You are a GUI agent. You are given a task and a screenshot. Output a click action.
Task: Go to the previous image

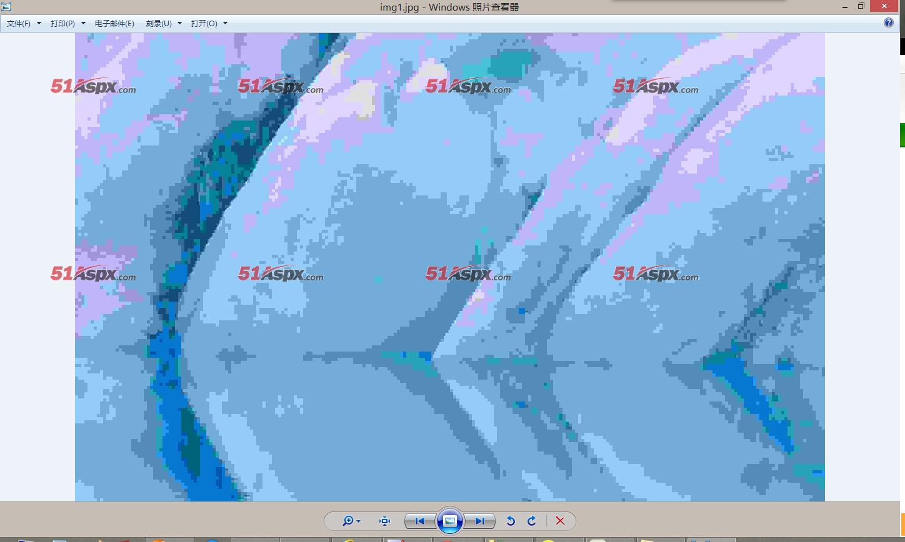[x=420, y=521]
